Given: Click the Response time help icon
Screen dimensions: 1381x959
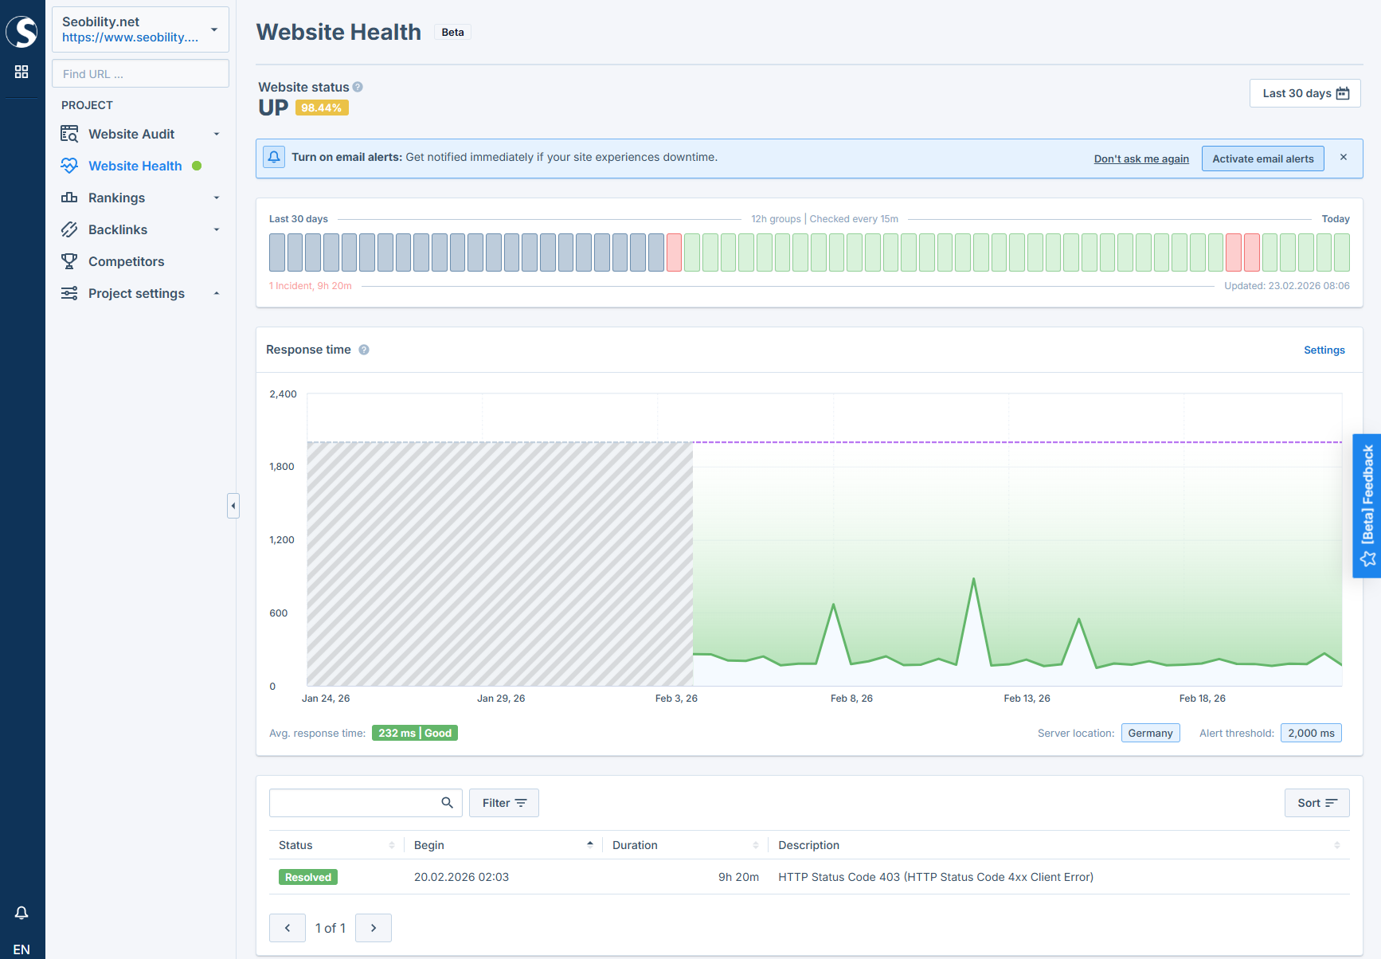Looking at the screenshot, I should pos(364,350).
